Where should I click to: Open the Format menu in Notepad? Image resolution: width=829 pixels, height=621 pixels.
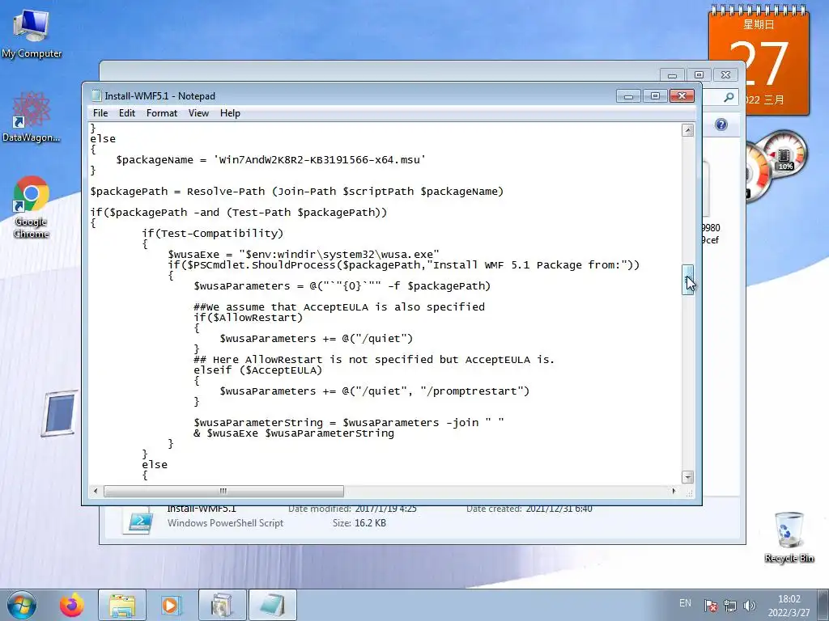pos(162,113)
